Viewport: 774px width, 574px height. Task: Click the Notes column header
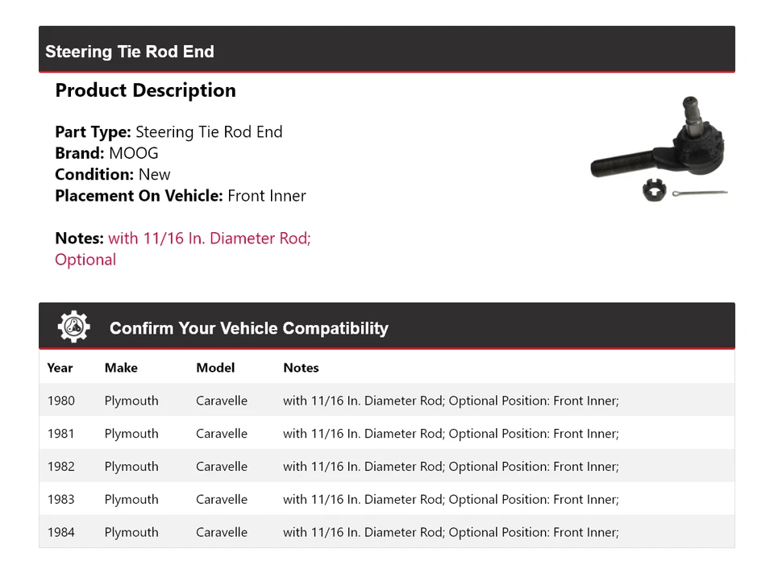[x=301, y=368]
